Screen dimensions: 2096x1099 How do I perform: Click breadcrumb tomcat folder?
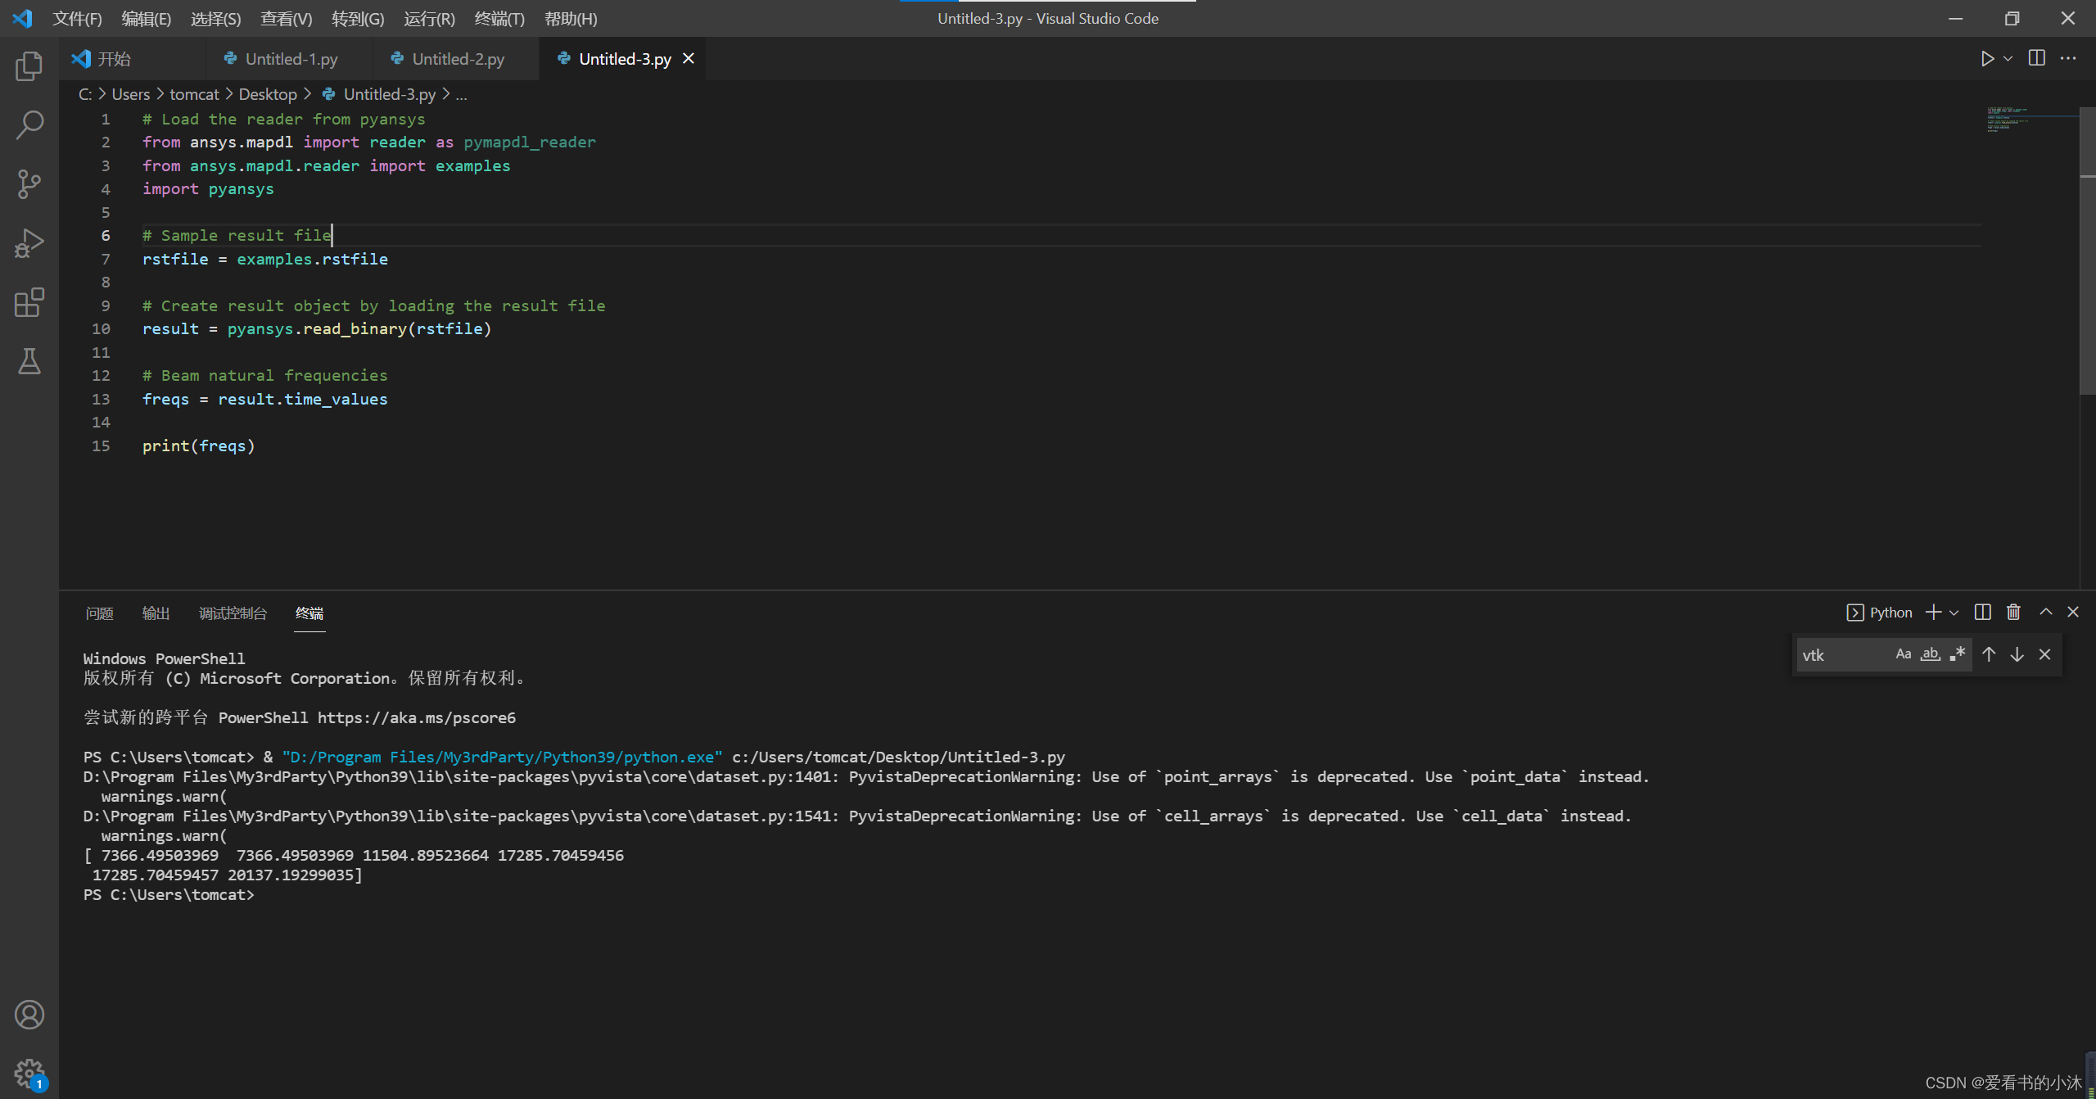194,94
